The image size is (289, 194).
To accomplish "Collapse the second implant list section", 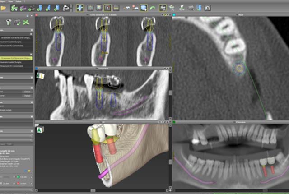I will pyautogui.click(x=31, y=55).
